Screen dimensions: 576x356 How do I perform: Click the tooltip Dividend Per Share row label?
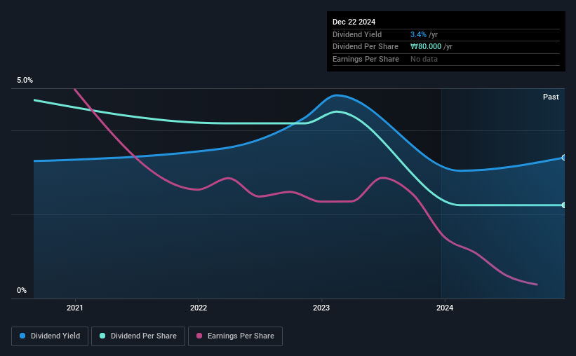point(365,47)
